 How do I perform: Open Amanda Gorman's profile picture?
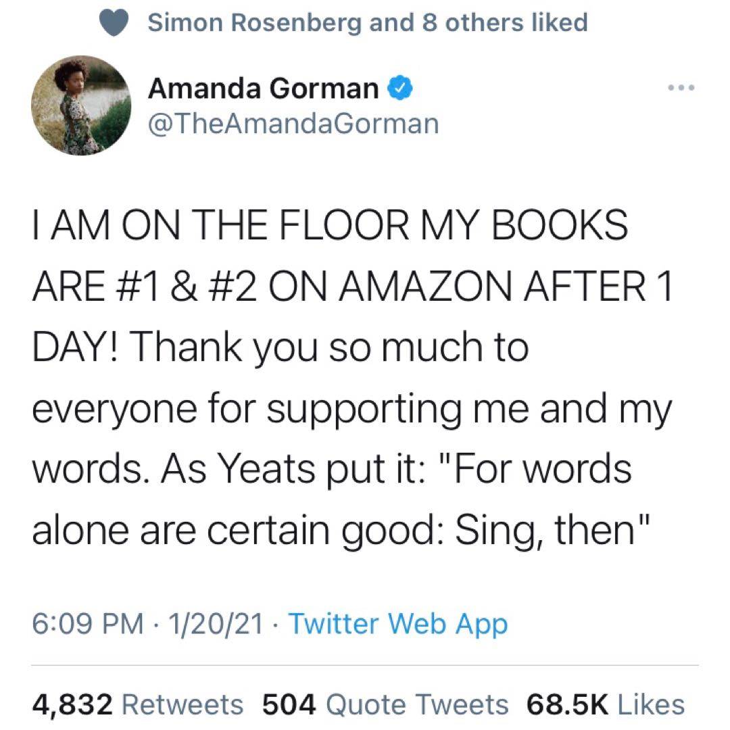(x=81, y=105)
